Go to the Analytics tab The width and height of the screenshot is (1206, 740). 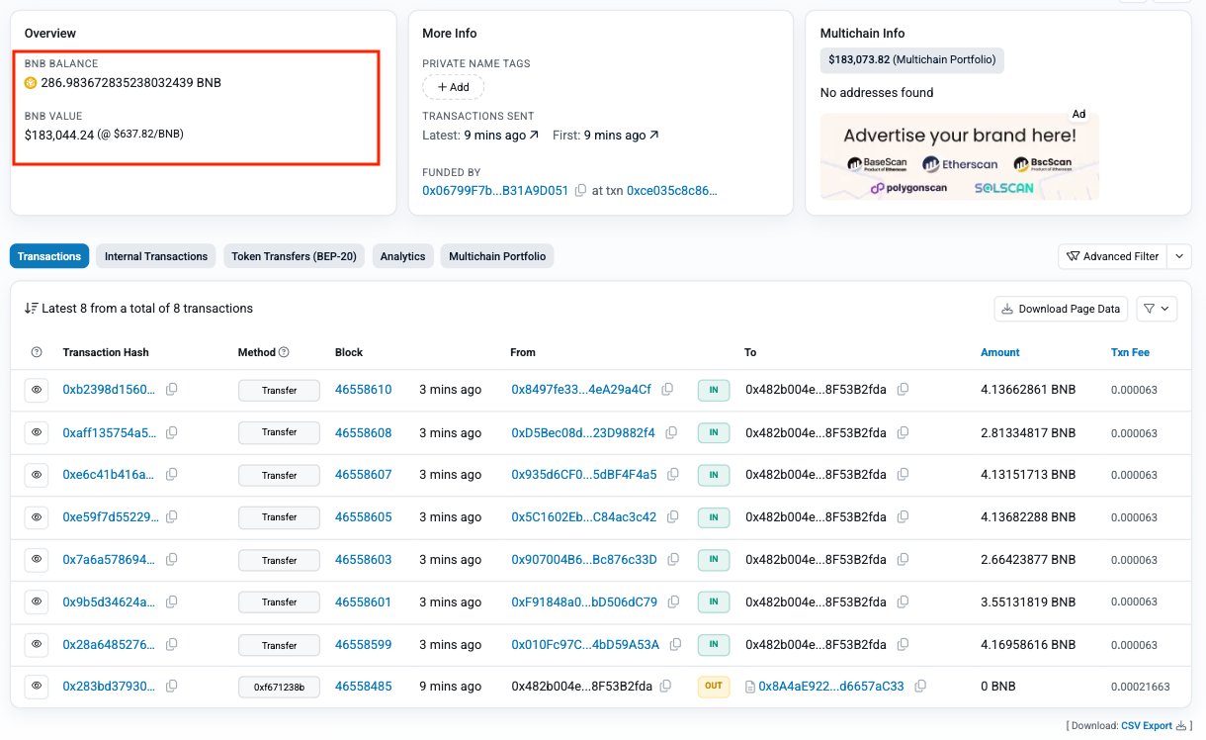point(403,256)
